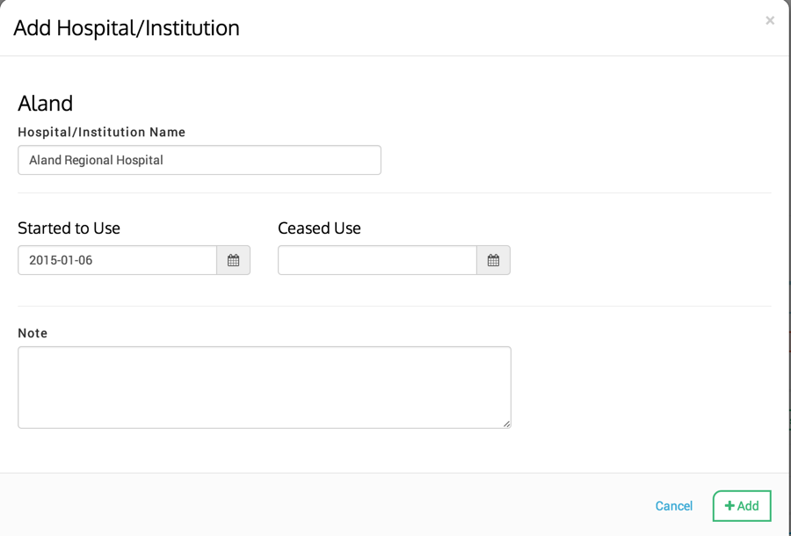The height and width of the screenshot is (536, 791).
Task: Open the Ceased Use calendar picker
Action: coord(493,260)
